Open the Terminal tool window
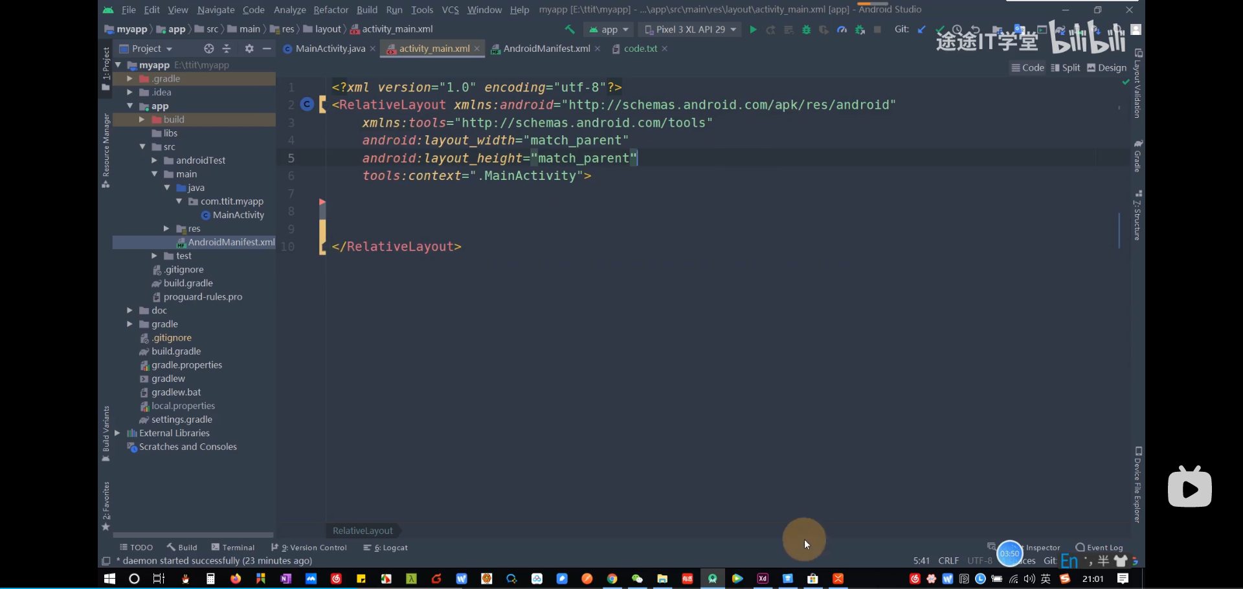The width and height of the screenshot is (1243, 589). [x=233, y=548]
